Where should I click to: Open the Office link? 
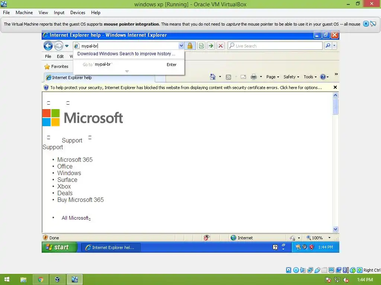(65, 167)
